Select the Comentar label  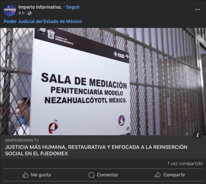point(108,175)
